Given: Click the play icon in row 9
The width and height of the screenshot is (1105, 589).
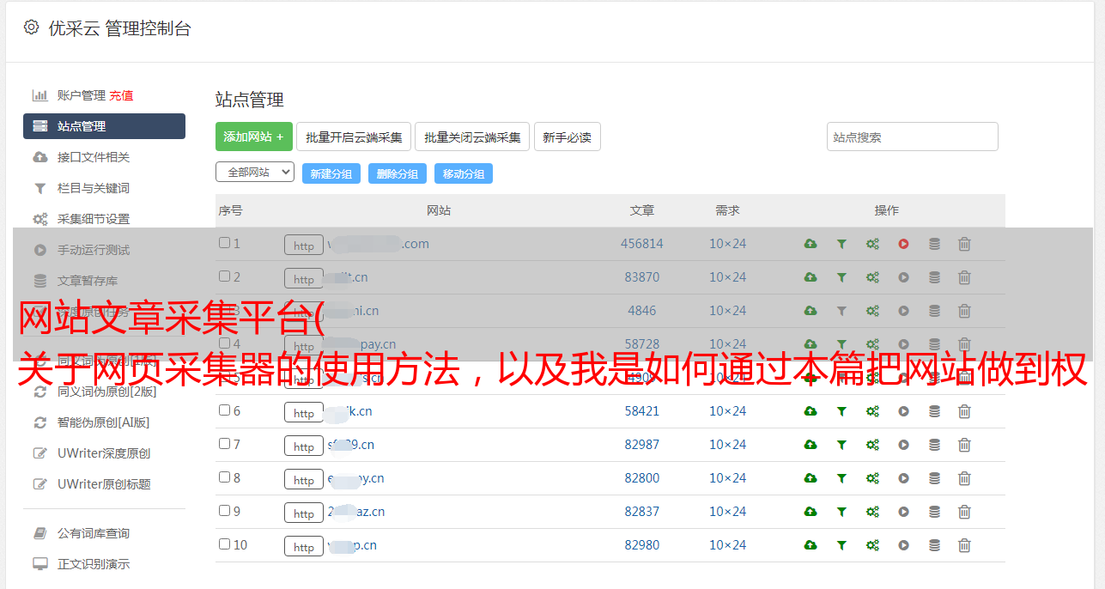Looking at the screenshot, I should point(903,512).
